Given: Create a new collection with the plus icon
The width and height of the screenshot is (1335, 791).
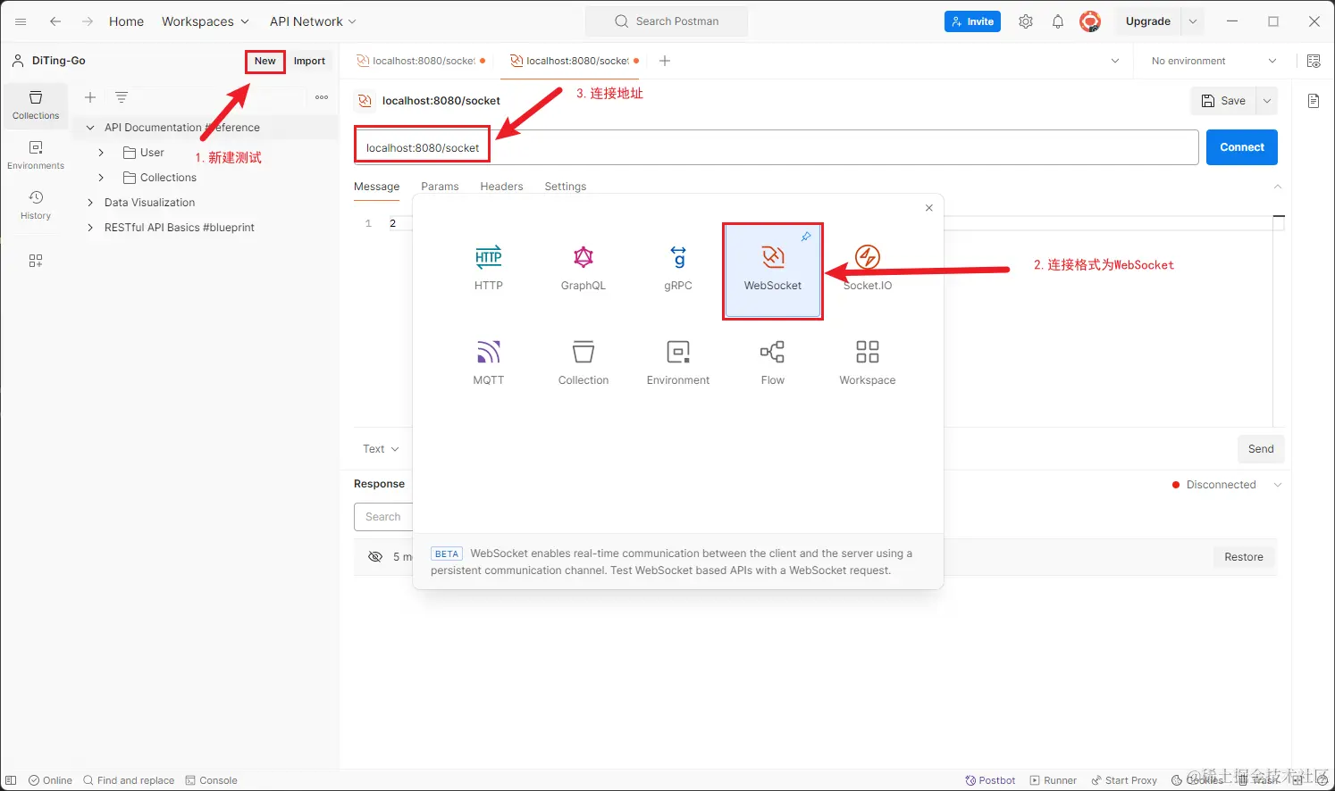Looking at the screenshot, I should [x=90, y=97].
